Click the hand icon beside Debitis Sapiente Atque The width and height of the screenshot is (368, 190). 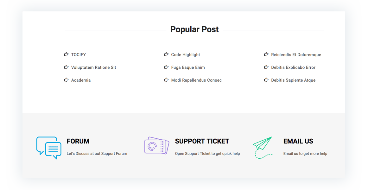pos(266,80)
